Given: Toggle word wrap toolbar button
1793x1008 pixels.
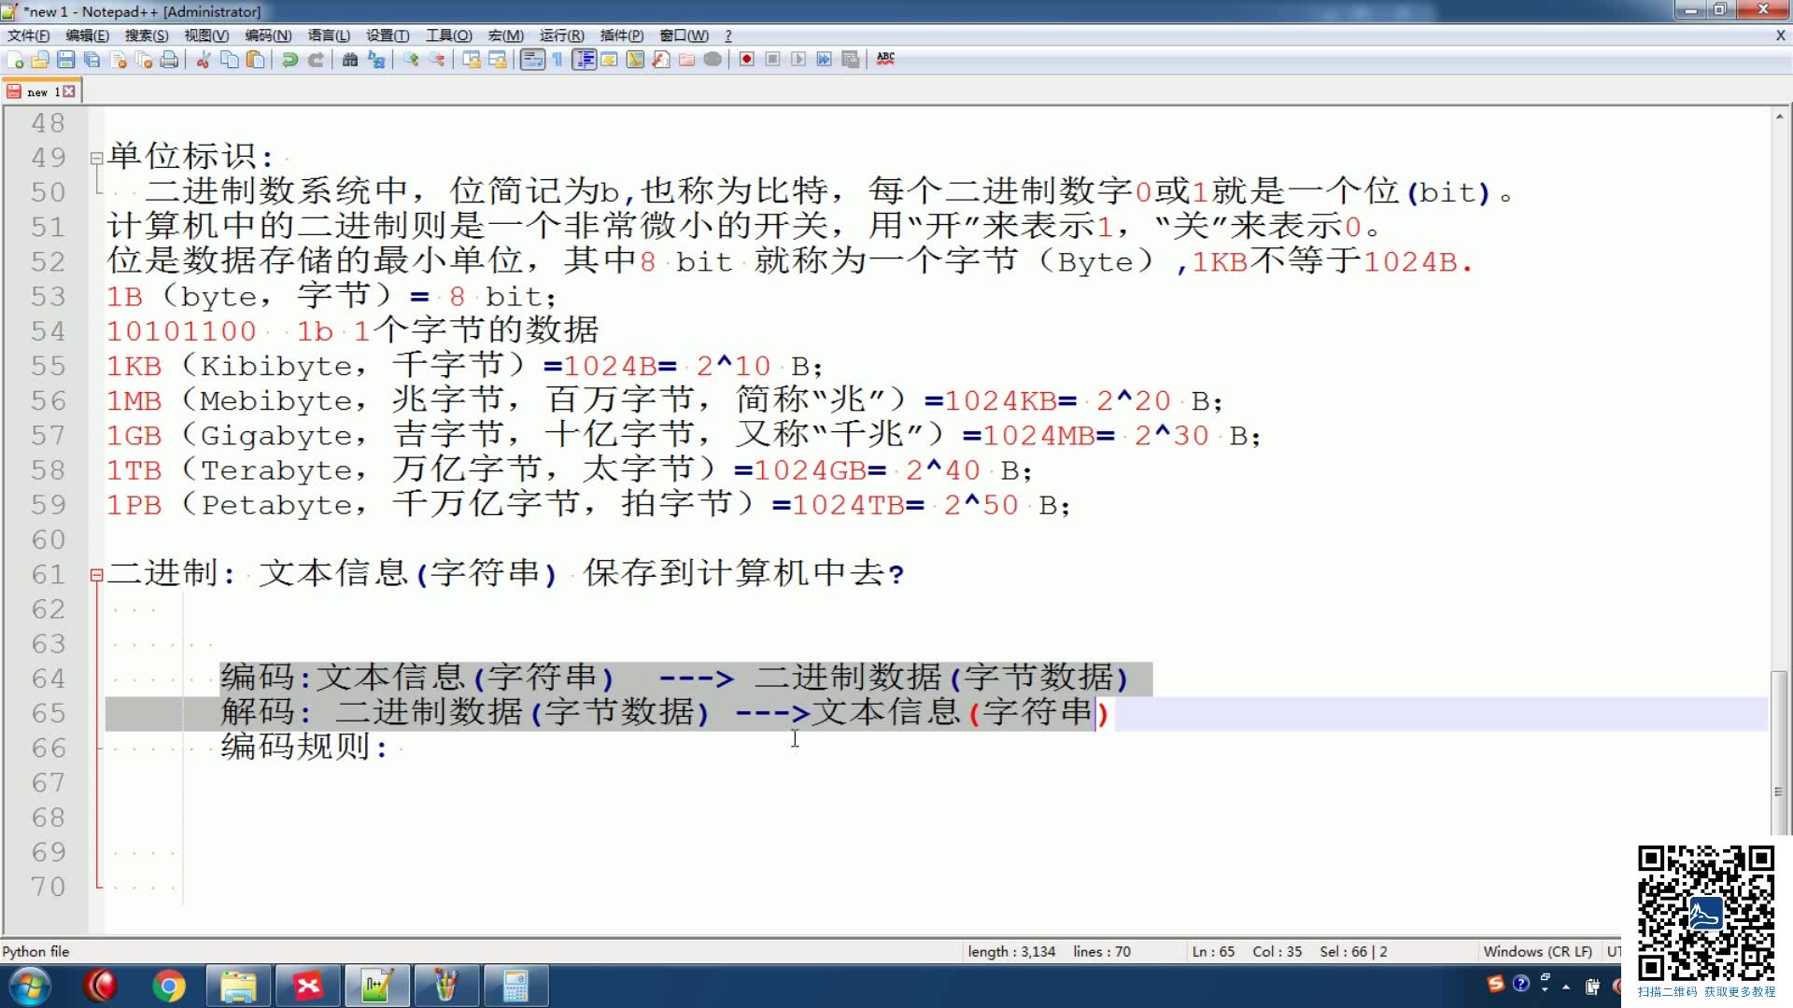Looking at the screenshot, I should point(532,60).
